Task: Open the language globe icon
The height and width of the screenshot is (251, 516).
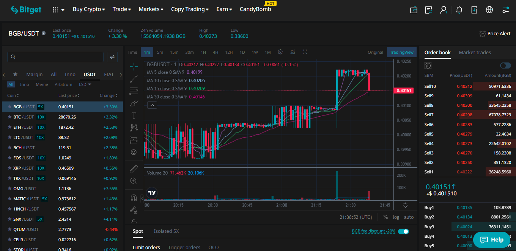Action: [489, 10]
